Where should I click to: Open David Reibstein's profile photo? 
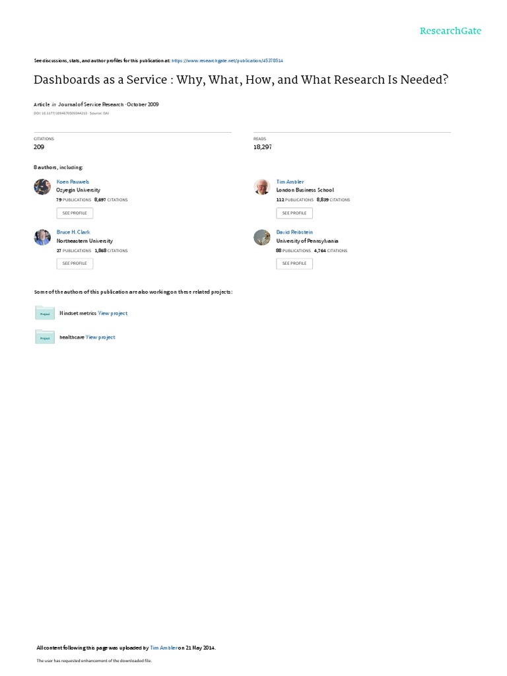point(261,237)
